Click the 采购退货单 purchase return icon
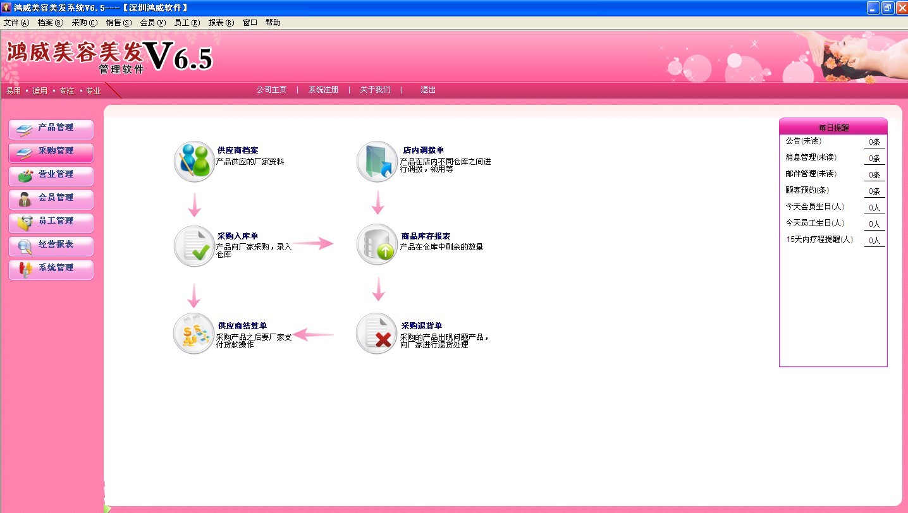908x513 pixels. [x=377, y=334]
